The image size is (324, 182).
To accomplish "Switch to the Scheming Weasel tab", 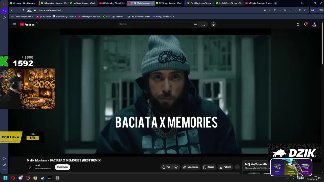I will click(112, 3).
